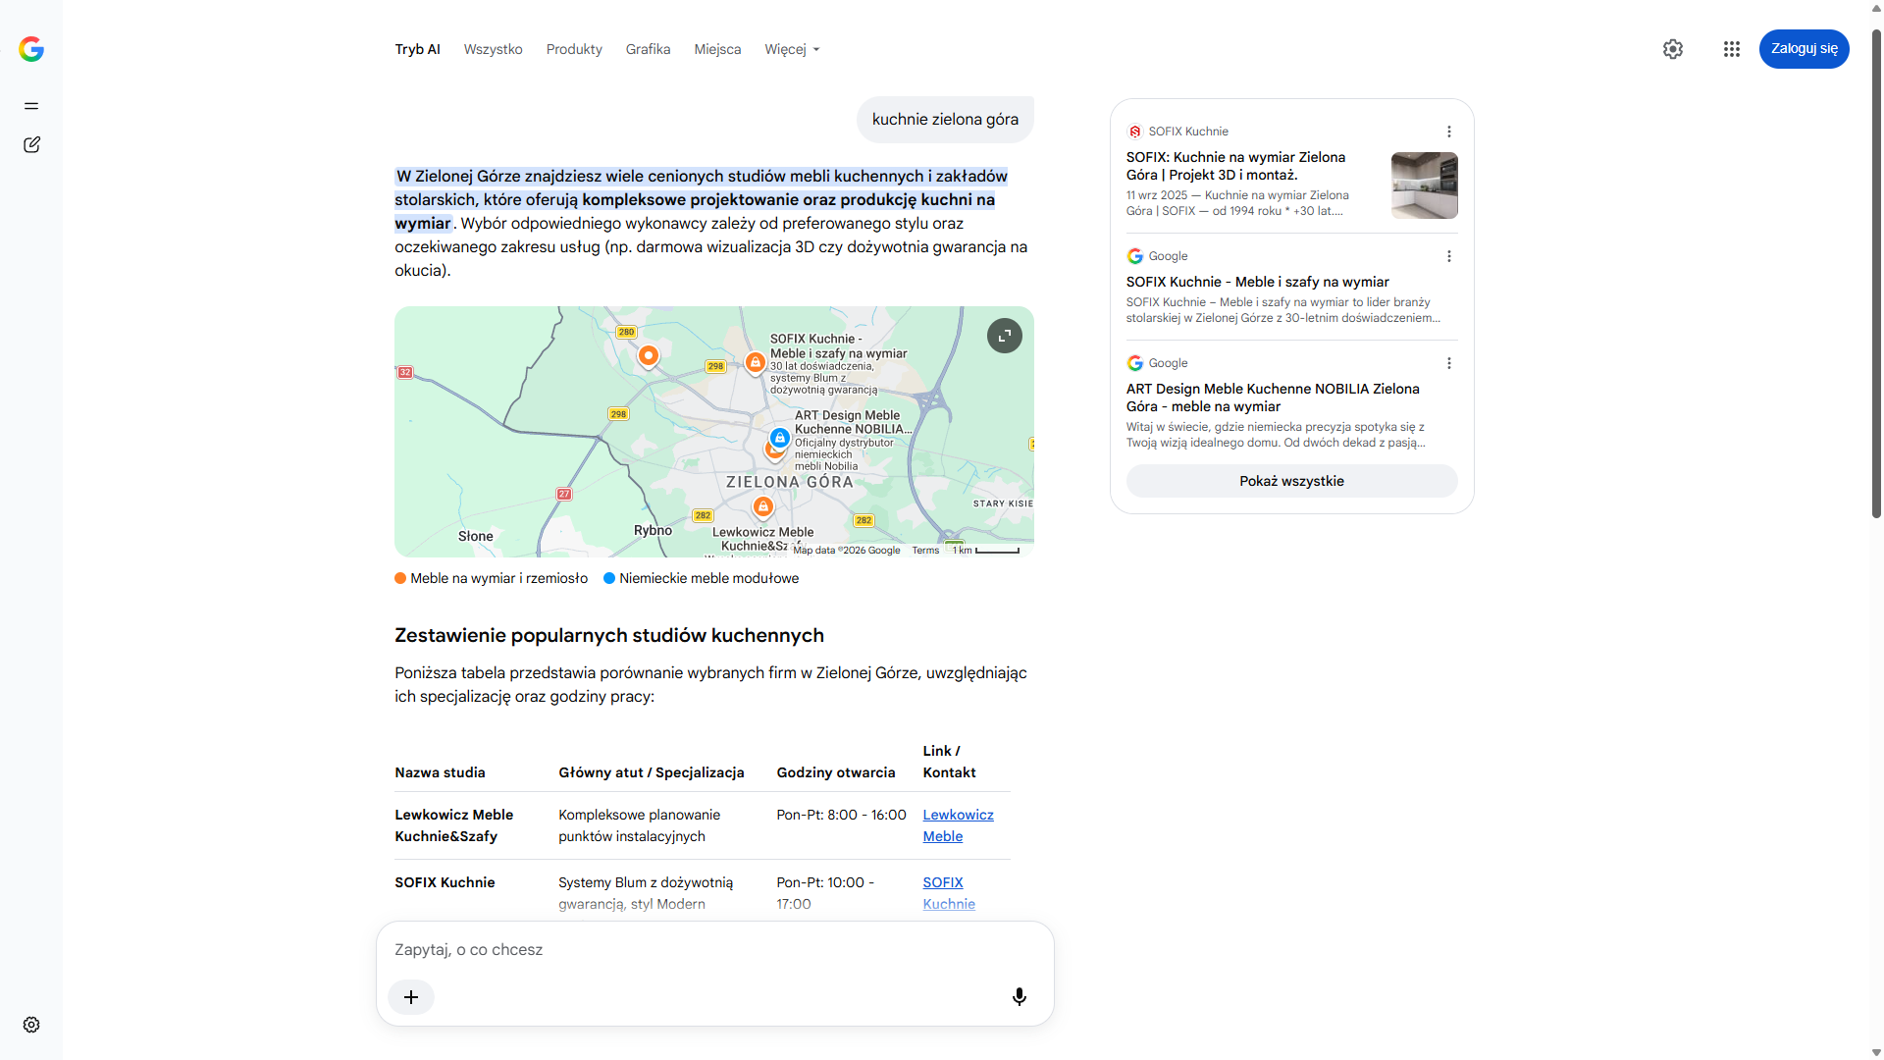Focus the 'Zapytaj, o co chcesz' input
Viewport: 1884px width, 1060px height.
click(x=714, y=950)
